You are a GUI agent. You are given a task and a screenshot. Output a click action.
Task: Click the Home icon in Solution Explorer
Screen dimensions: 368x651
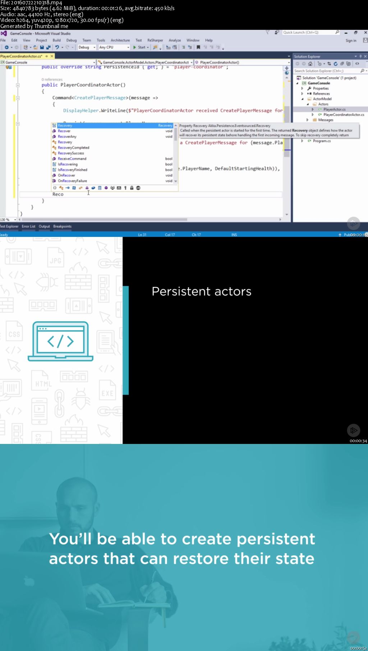pyautogui.click(x=310, y=64)
